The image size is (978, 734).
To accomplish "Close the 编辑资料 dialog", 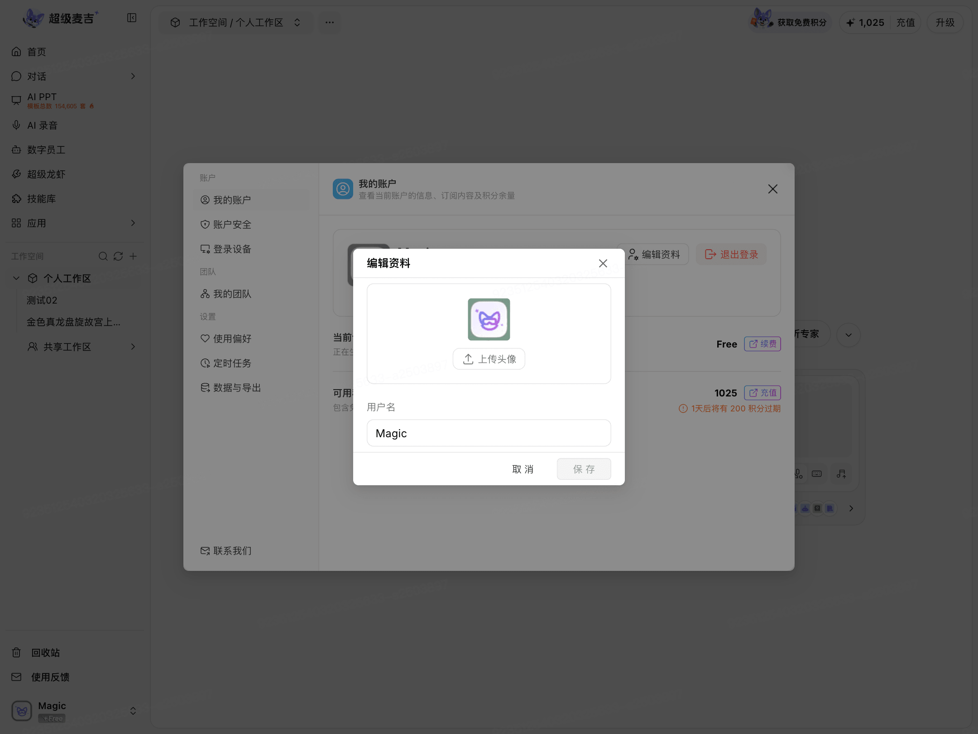I will (603, 263).
